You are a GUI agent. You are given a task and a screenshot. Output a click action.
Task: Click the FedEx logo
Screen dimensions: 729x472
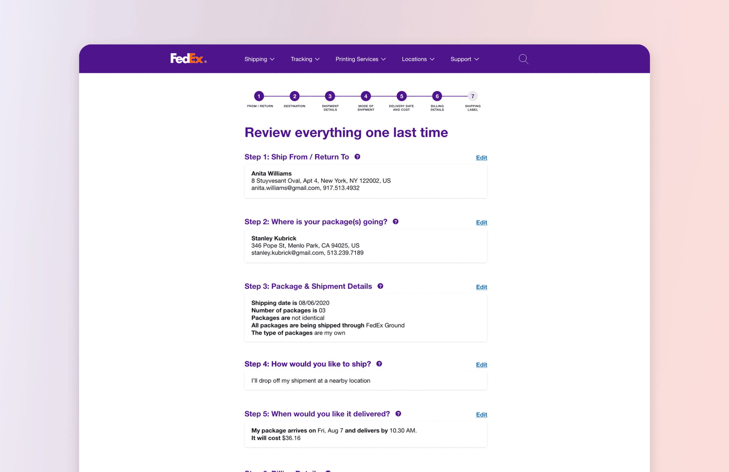tap(188, 59)
